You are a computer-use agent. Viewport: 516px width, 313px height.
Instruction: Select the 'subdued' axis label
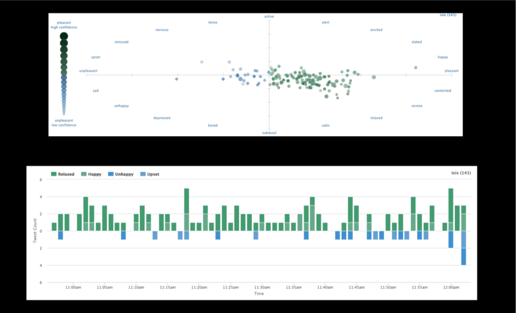(x=269, y=133)
